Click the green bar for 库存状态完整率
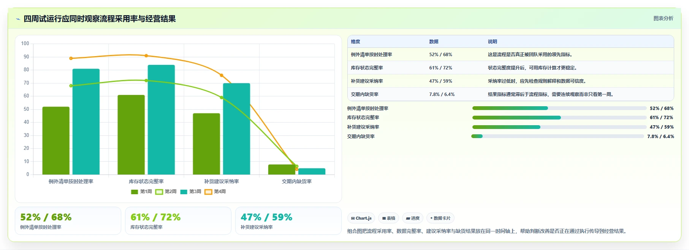The image size is (689, 250). pyautogui.click(x=131, y=135)
